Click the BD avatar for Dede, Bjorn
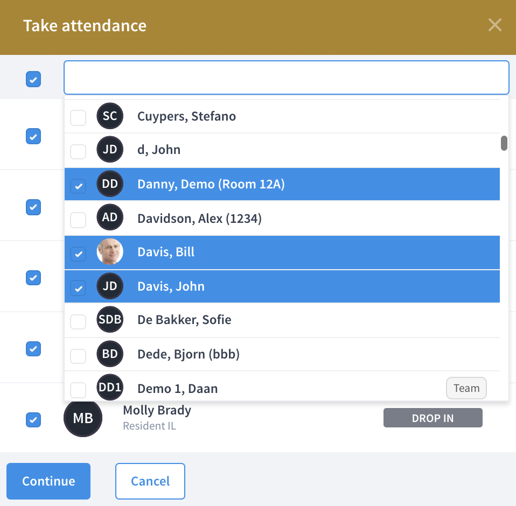This screenshot has height=506, width=516. coord(110,354)
